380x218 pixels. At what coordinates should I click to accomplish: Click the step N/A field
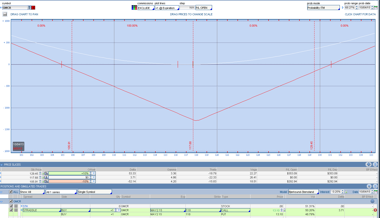pyautogui.click(x=187, y=8)
